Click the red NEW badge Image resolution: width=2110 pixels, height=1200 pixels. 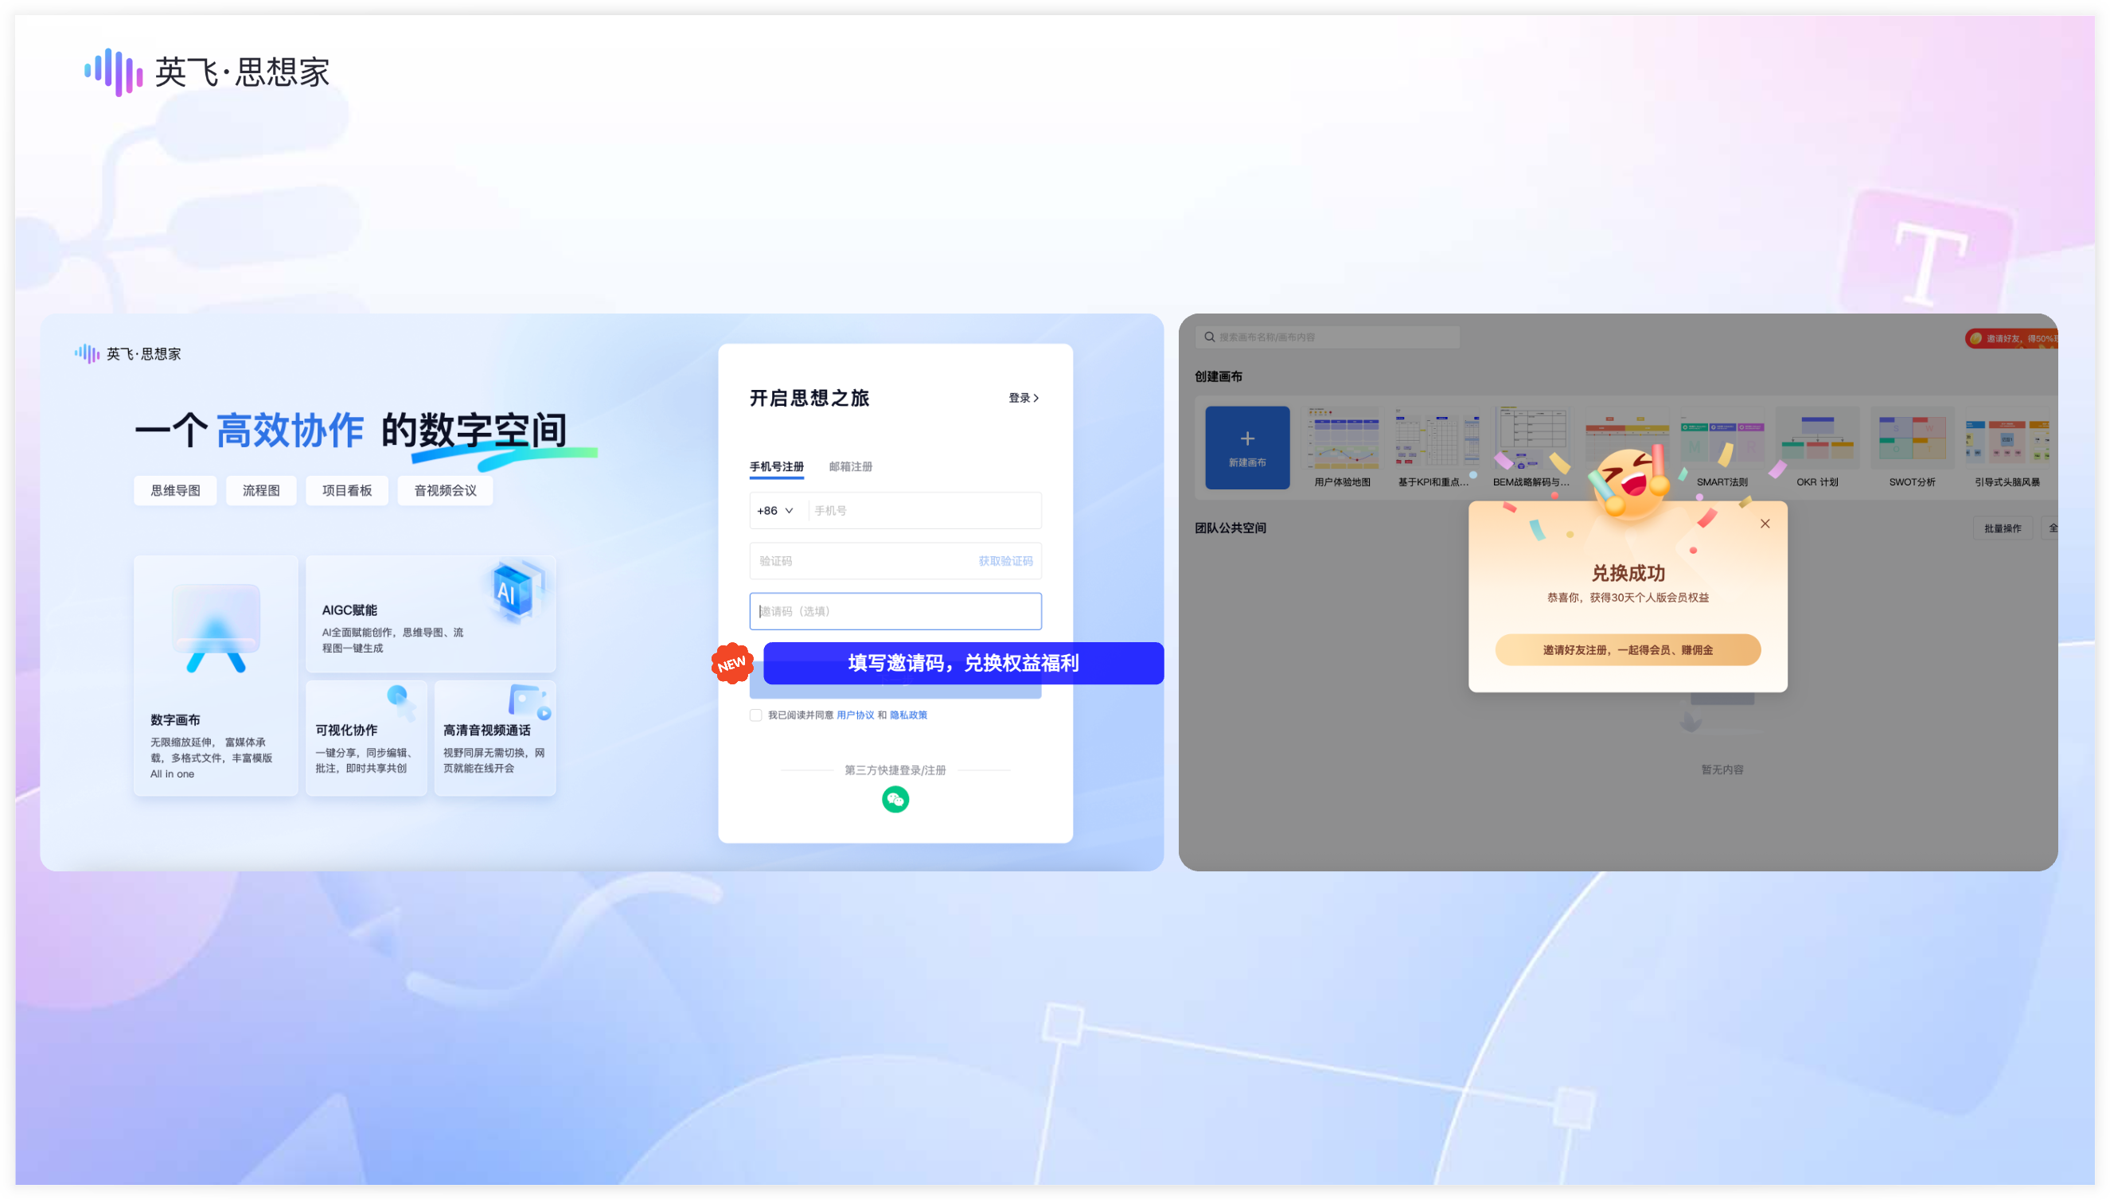point(731,664)
